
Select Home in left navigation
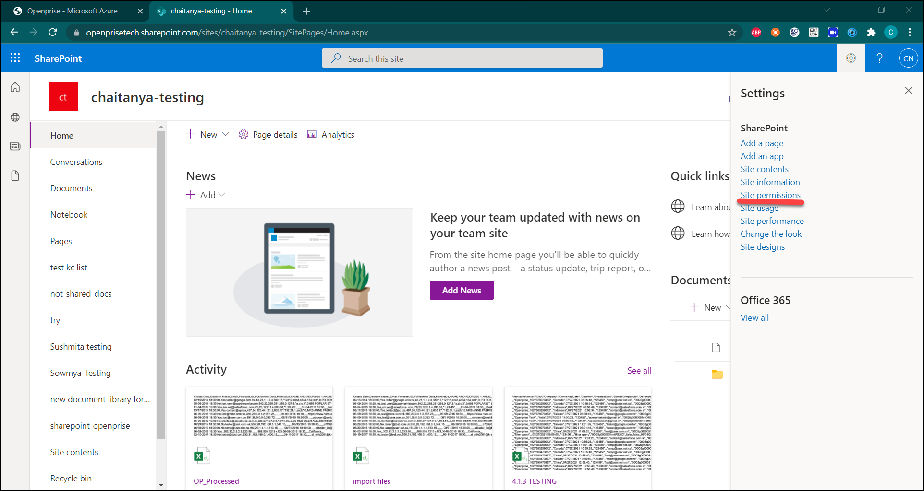click(61, 136)
